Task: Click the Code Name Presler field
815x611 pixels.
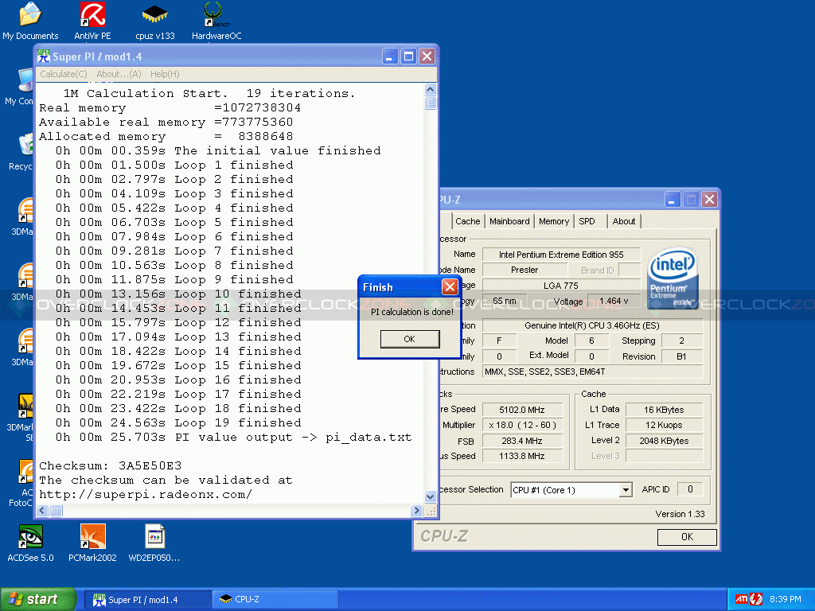Action: pos(524,270)
